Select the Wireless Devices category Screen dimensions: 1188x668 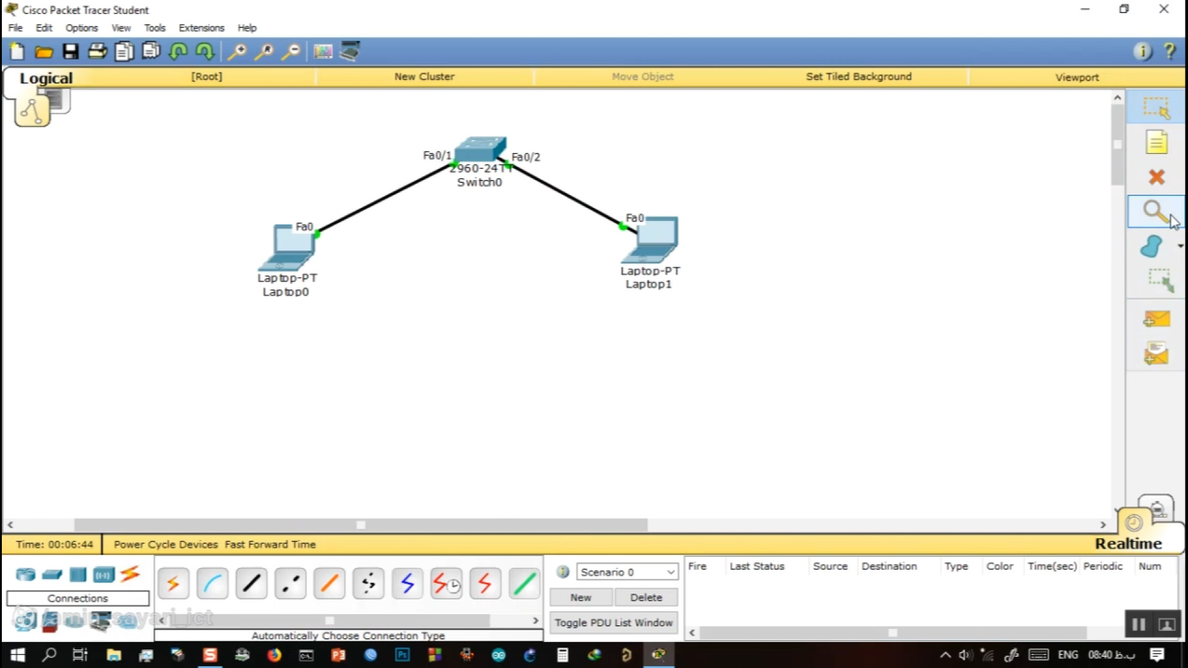point(104,575)
